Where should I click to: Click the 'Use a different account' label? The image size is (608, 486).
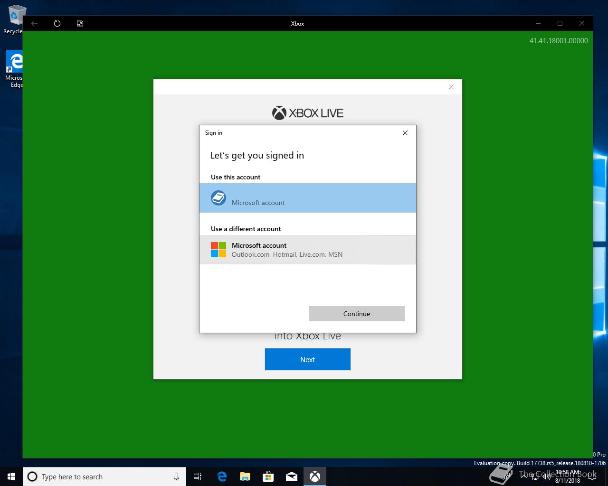pos(246,229)
